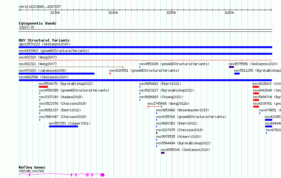Click nsv6575596 (Sedlazeck2020) label

(253, 64)
